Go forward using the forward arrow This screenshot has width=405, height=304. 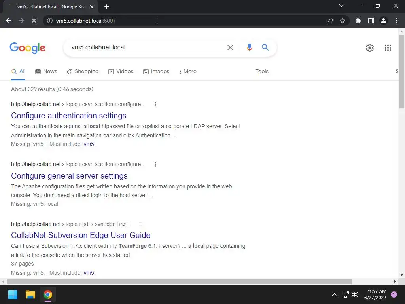point(21,21)
